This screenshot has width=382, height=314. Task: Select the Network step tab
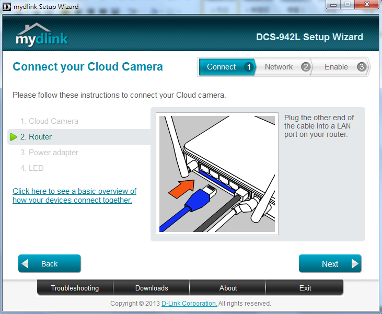[x=279, y=67]
